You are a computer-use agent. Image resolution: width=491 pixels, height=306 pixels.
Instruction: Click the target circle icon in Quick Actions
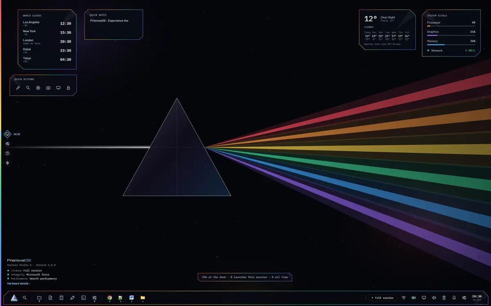pyautogui.click(x=38, y=88)
